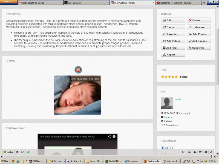The image size is (219, 164).
Task: Click the person profile icon in the bottom bar
Action: (195, 152)
